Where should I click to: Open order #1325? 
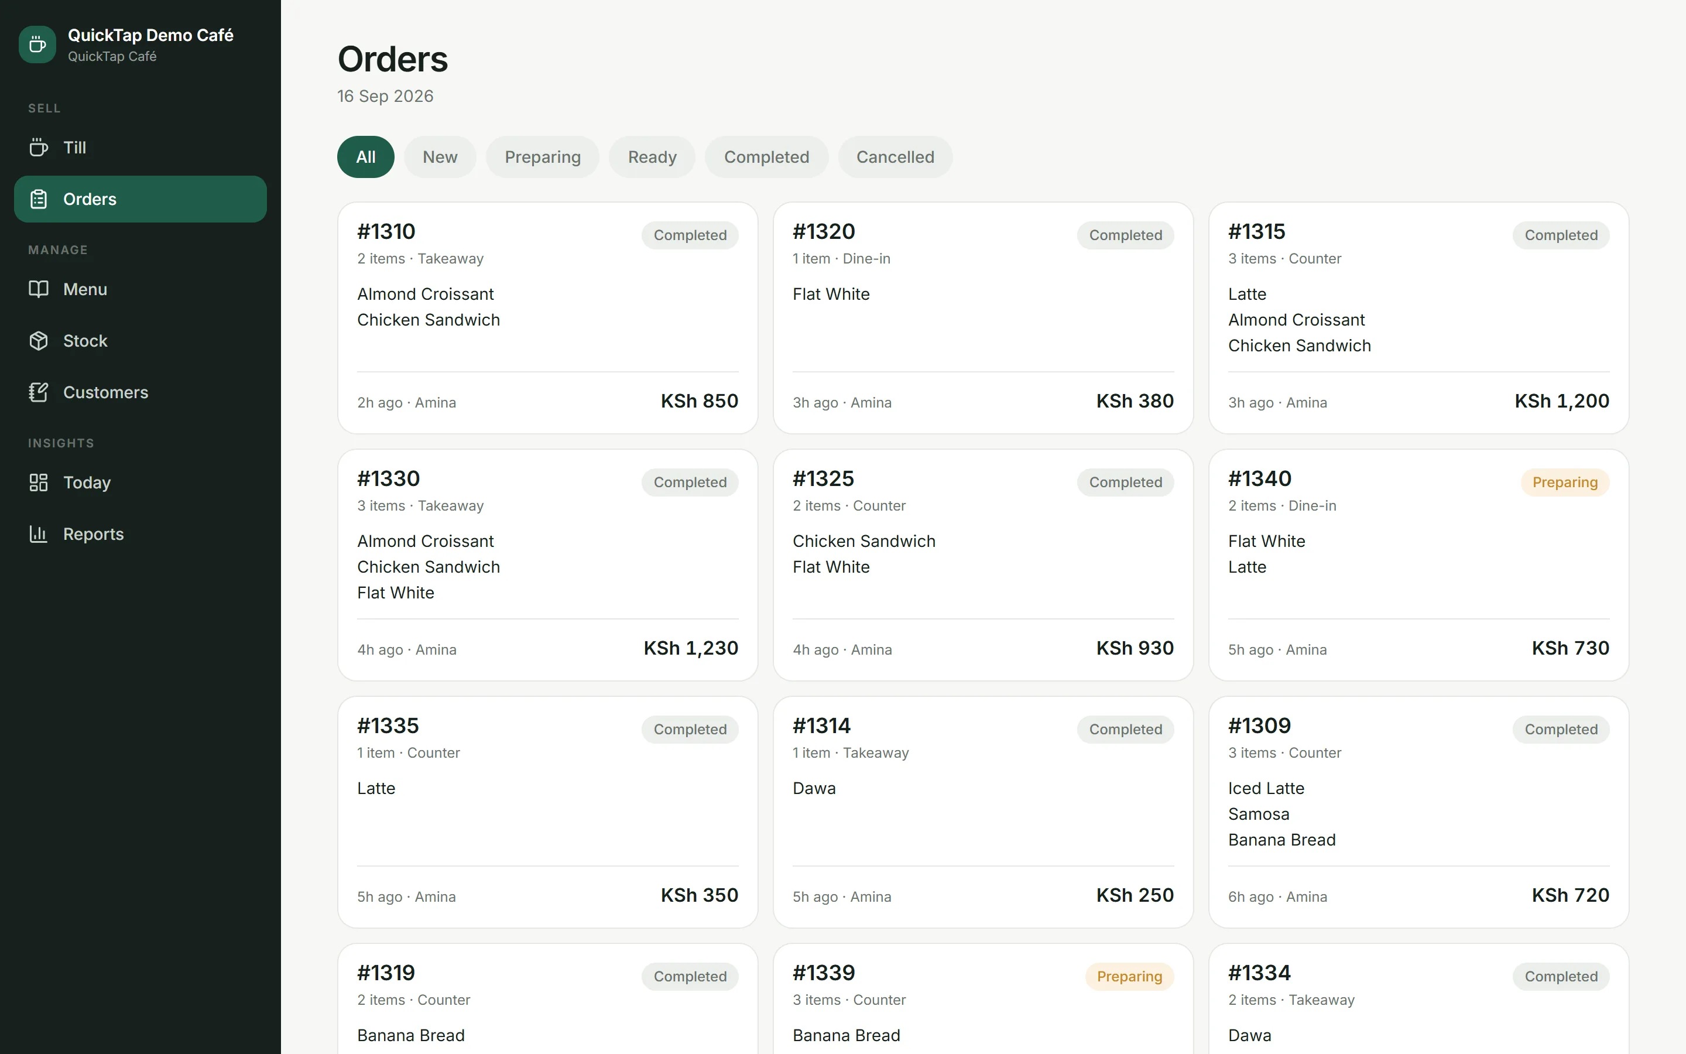(x=983, y=564)
